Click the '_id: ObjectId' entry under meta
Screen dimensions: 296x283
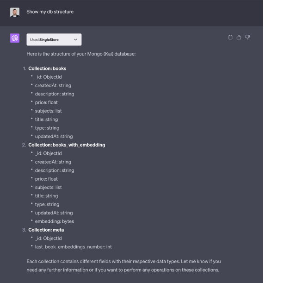point(48,239)
